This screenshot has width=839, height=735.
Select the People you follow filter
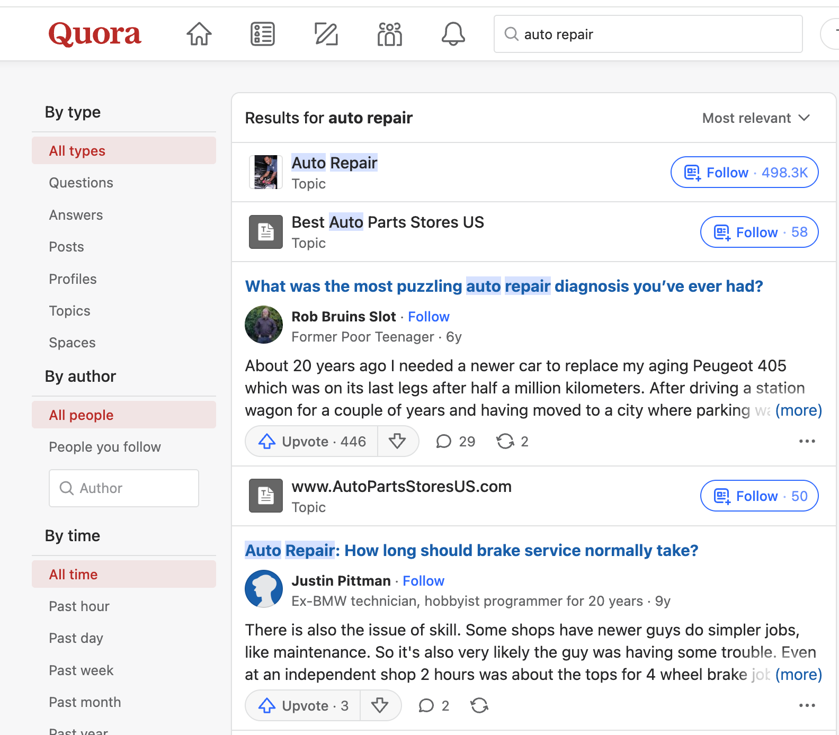(x=105, y=447)
